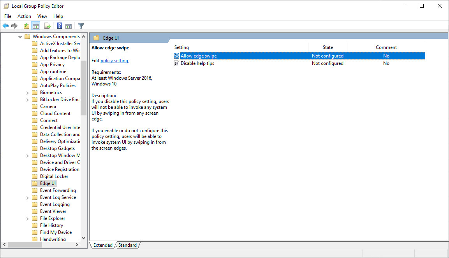Collapse the Windows Components tree node
This screenshot has height=258, width=449.
point(20,37)
